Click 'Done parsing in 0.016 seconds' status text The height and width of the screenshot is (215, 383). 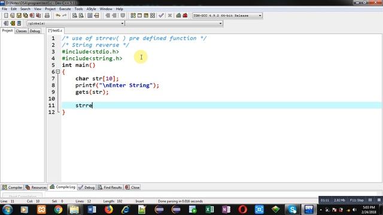click(180, 201)
